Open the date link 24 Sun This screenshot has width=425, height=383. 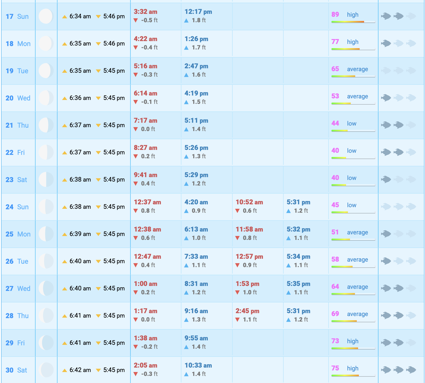coord(17,207)
